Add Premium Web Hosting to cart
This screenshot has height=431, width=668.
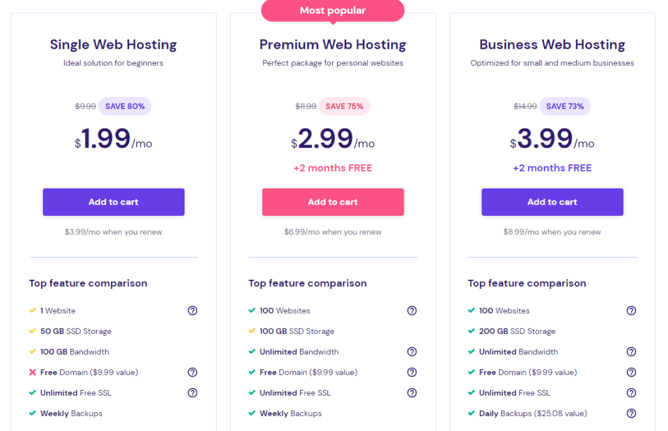click(x=333, y=202)
